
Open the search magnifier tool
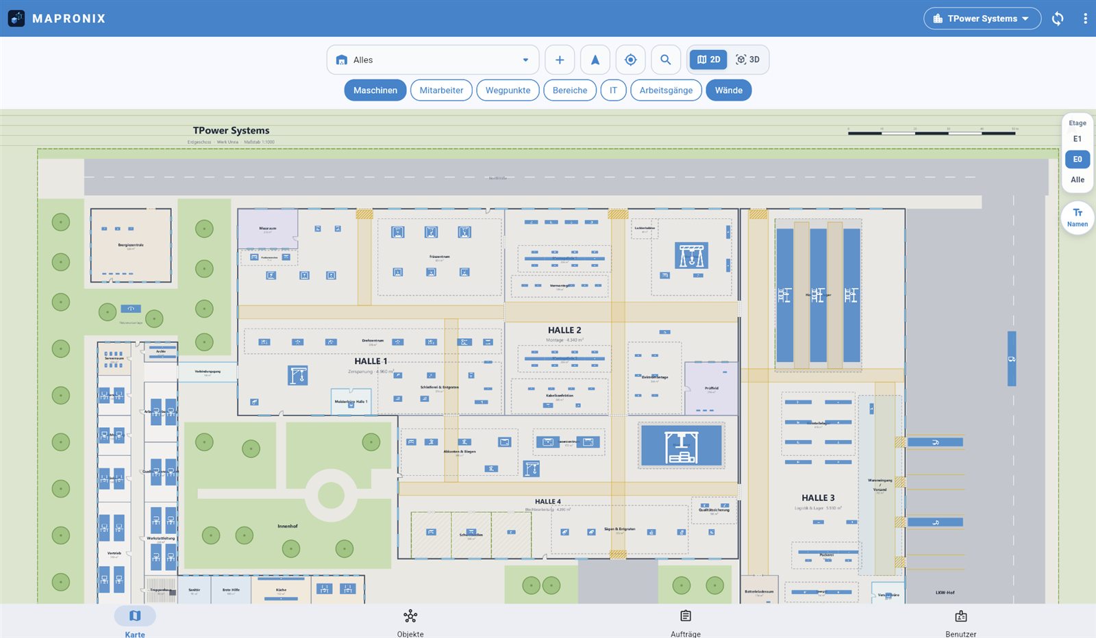pyautogui.click(x=666, y=60)
